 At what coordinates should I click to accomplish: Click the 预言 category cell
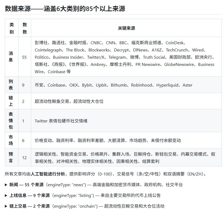pyautogui.click(x=12, y=157)
